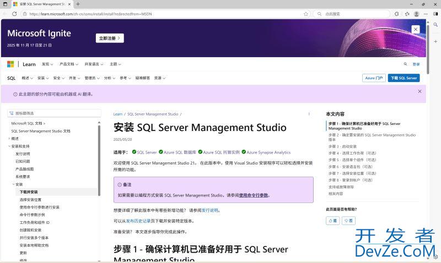Viewport: 441px width, 263px height.
Task: Select 选择安装位置 in the left tree
Action: pyautogui.click(x=30, y=200)
